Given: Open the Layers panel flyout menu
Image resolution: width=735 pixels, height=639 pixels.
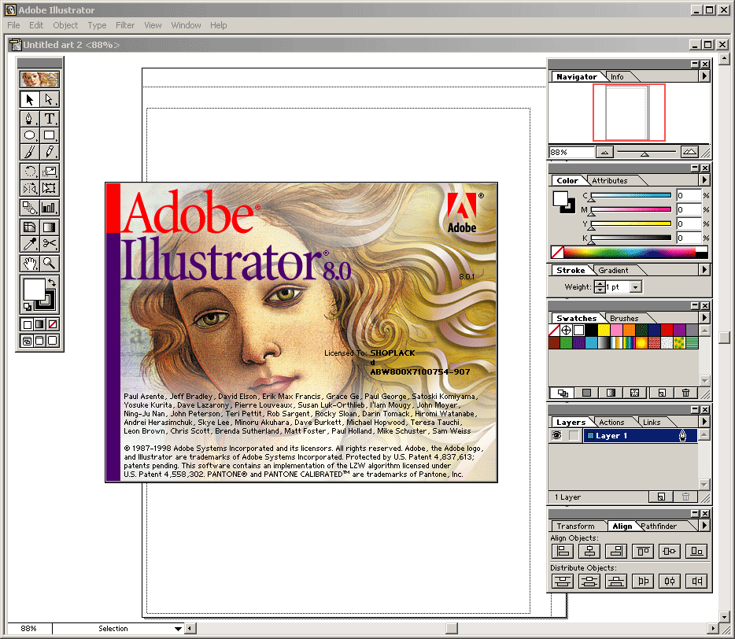Looking at the screenshot, I should 704,422.
